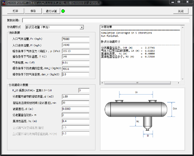Screen dimensions: 194x156
Task: Click the 分液罐设计数据 group label
Action: coord(19,85)
